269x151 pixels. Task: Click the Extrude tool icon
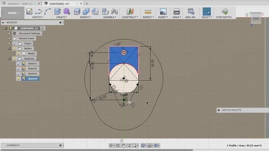click(x=58, y=11)
